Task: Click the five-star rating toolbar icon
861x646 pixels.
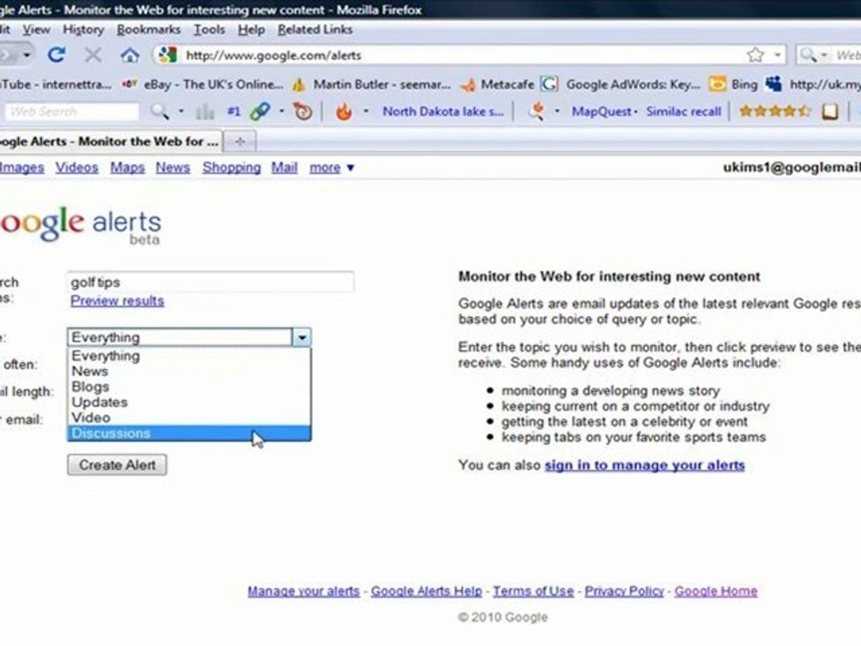Action: [775, 111]
